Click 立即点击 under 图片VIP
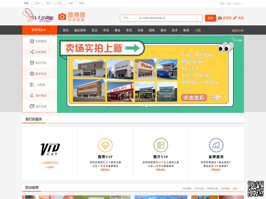The image size is (266, 199). point(161,170)
